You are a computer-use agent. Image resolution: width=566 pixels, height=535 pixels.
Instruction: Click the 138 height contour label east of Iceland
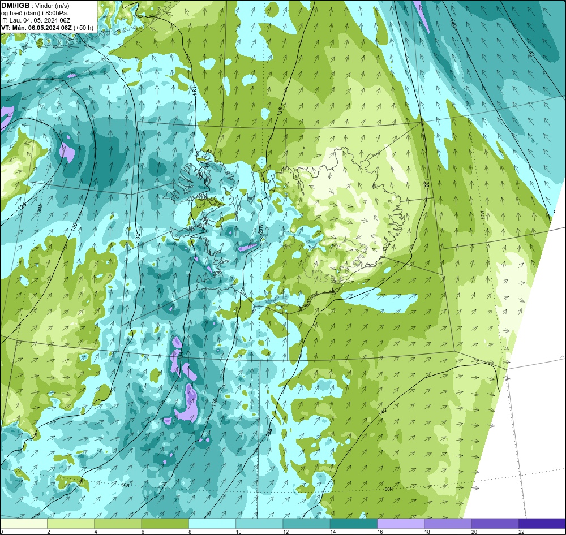tap(427, 184)
